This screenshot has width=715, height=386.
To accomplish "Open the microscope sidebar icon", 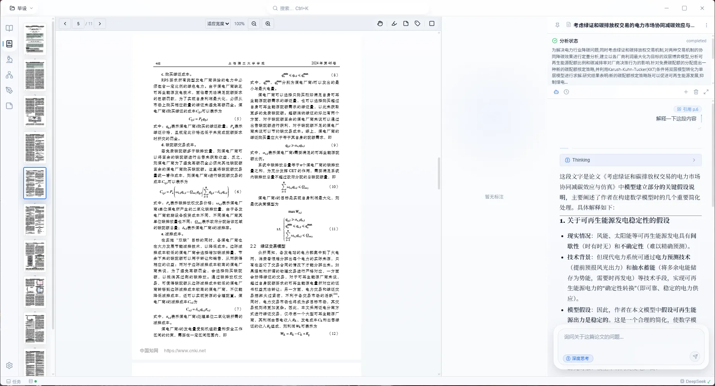I will tap(9, 59).
